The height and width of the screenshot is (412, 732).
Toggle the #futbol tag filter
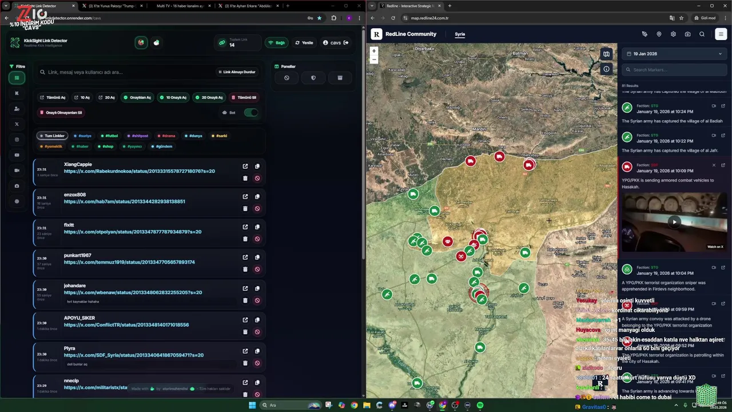(x=109, y=136)
